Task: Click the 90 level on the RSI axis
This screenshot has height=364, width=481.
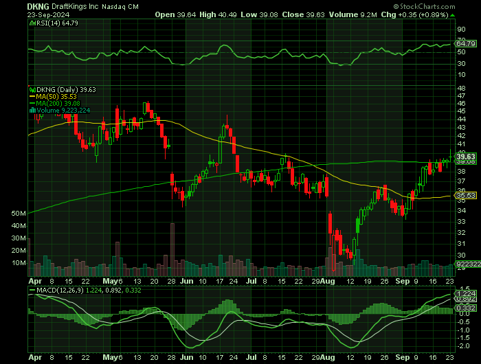Action: (x=461, y=30)
